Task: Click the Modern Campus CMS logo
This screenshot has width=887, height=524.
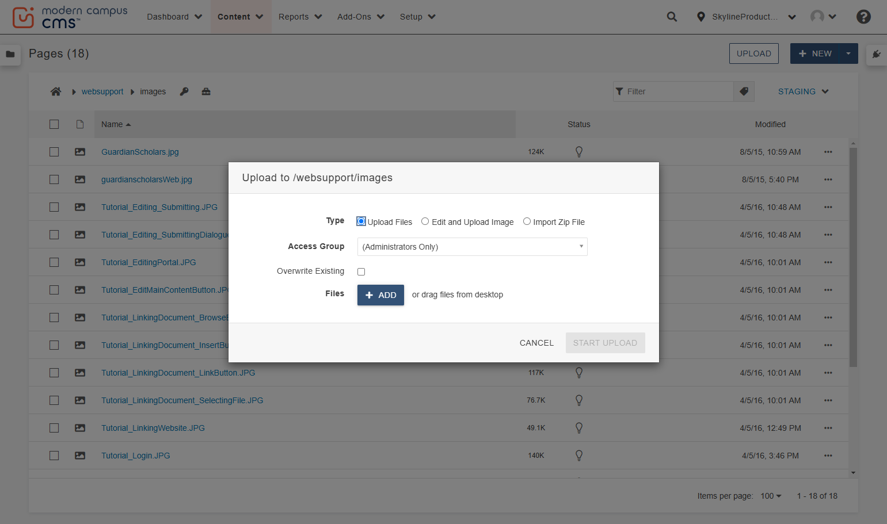Action: [70, 17]
